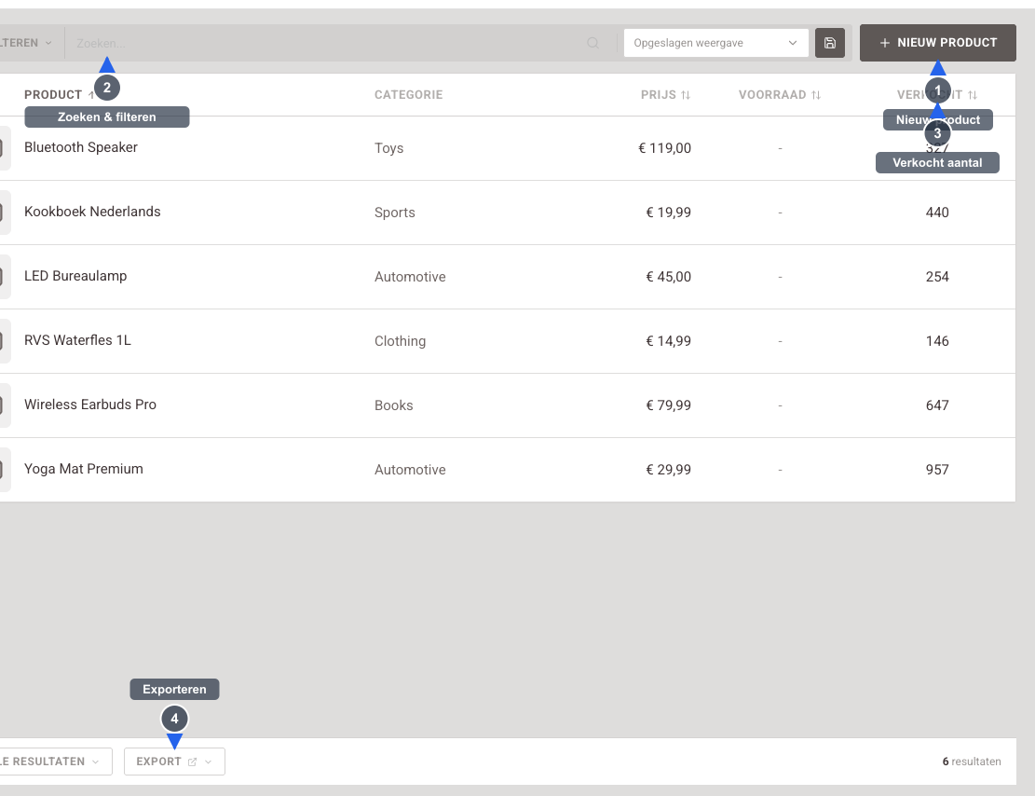Click the 6 resultaten count text
The width and height of the screenshot is (1035, 796).
pyautogui.click(x=972, y=762)
